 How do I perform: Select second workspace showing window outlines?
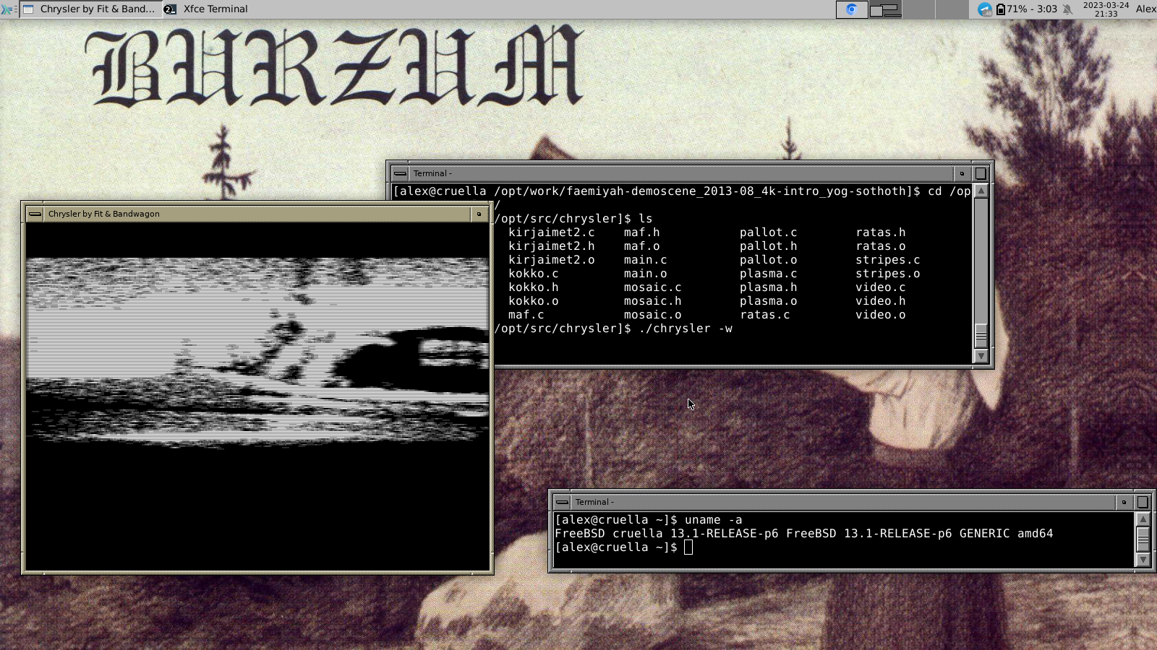click(x=885, y=9)
